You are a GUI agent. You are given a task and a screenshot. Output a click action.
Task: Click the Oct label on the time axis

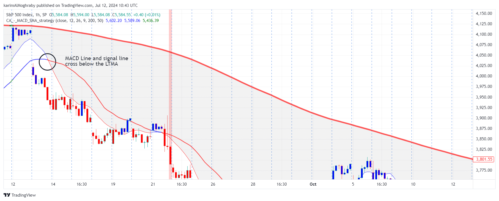coord(313,184)
